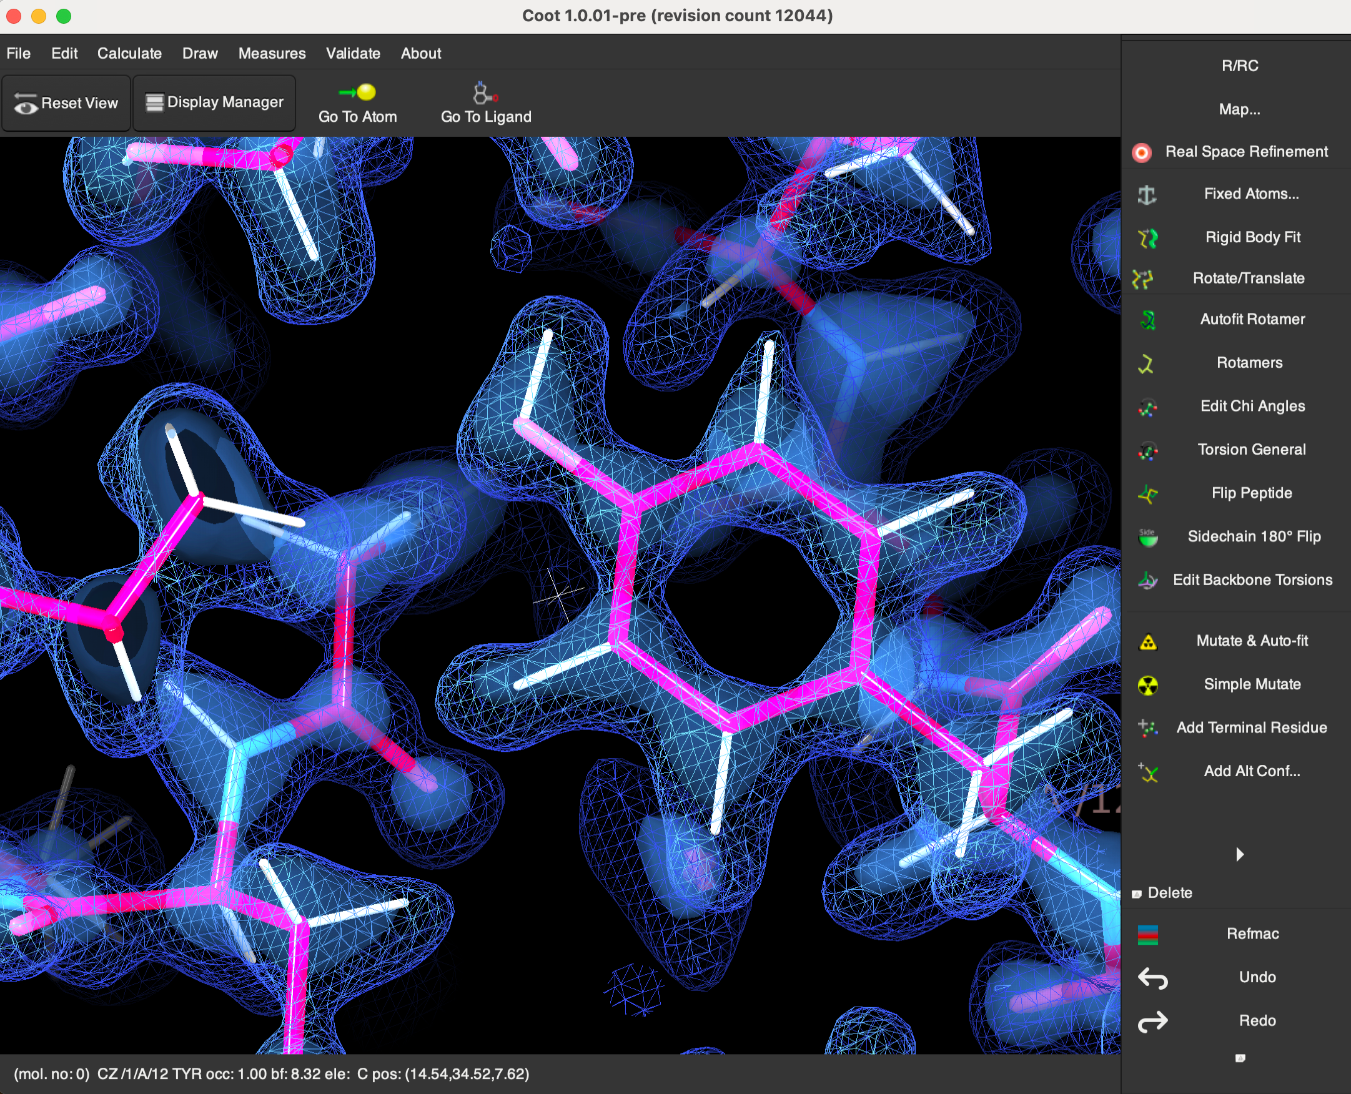Click the Simple Mutate radiation icon
1351x1094 pixels.
(x=1147, y=685)
